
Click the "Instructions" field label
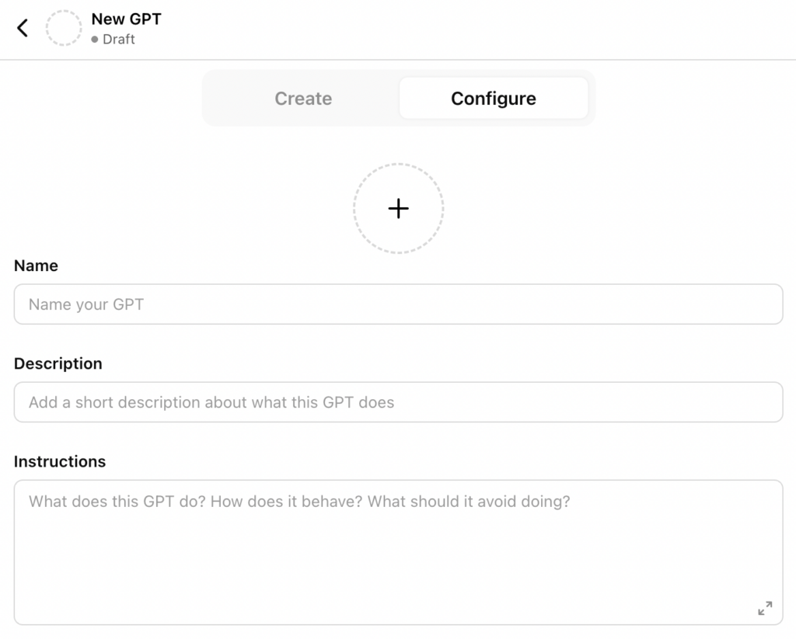coord(60,461)
